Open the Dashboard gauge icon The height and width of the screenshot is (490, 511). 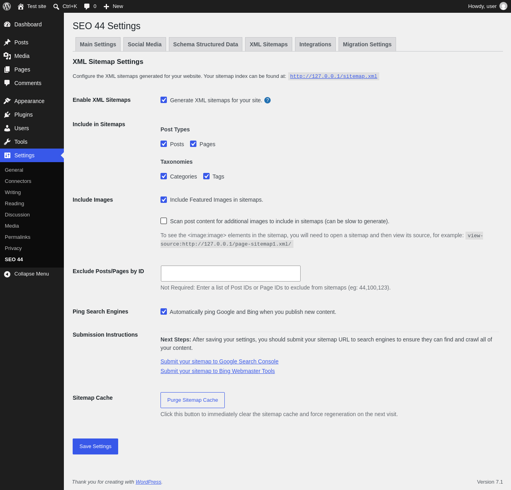click(7, 24)
